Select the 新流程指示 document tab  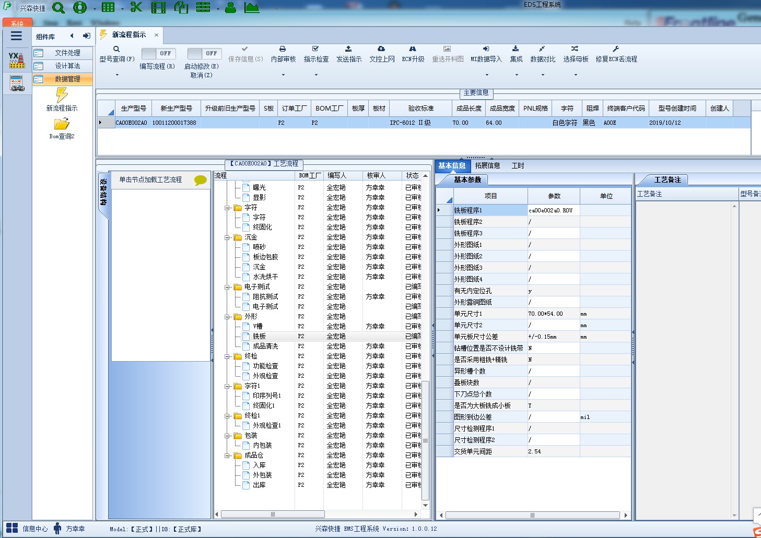tap(129, 35)
